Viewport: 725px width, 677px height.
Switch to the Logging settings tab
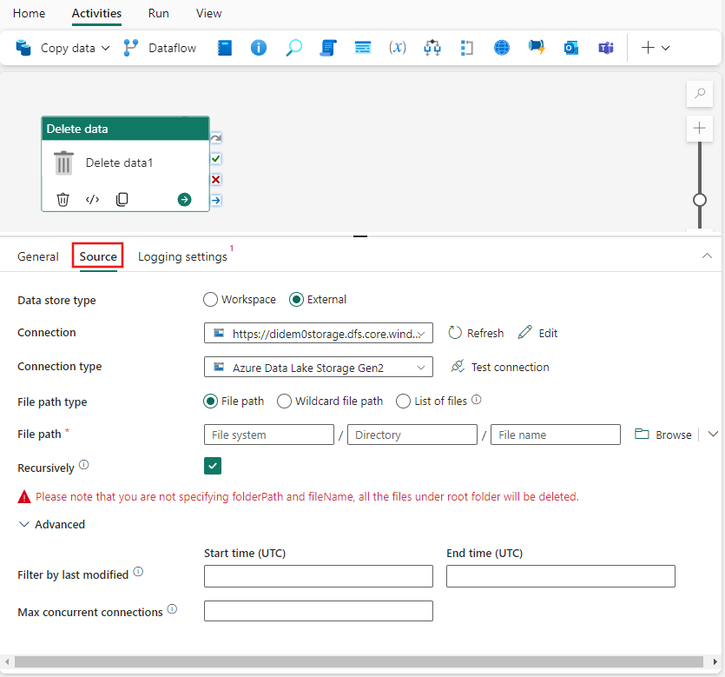pos(182,256)
